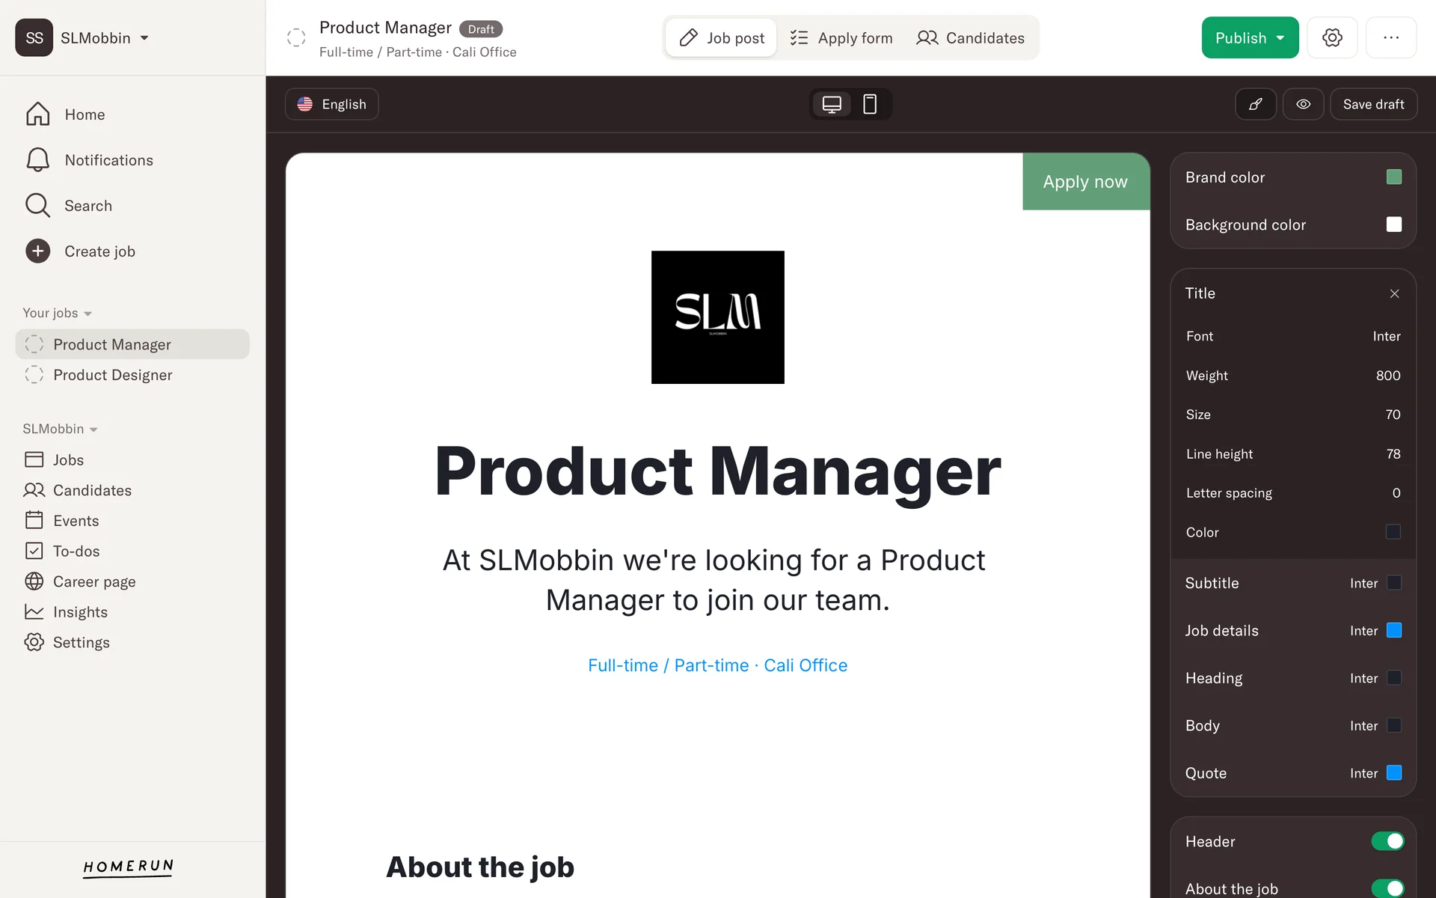Open the English language selector

(332, 104)
